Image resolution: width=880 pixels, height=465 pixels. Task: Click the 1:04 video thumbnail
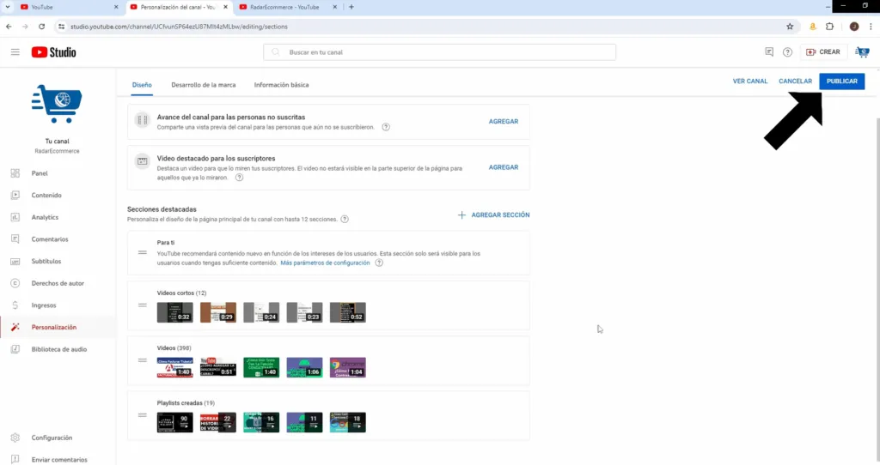point(348,367)
